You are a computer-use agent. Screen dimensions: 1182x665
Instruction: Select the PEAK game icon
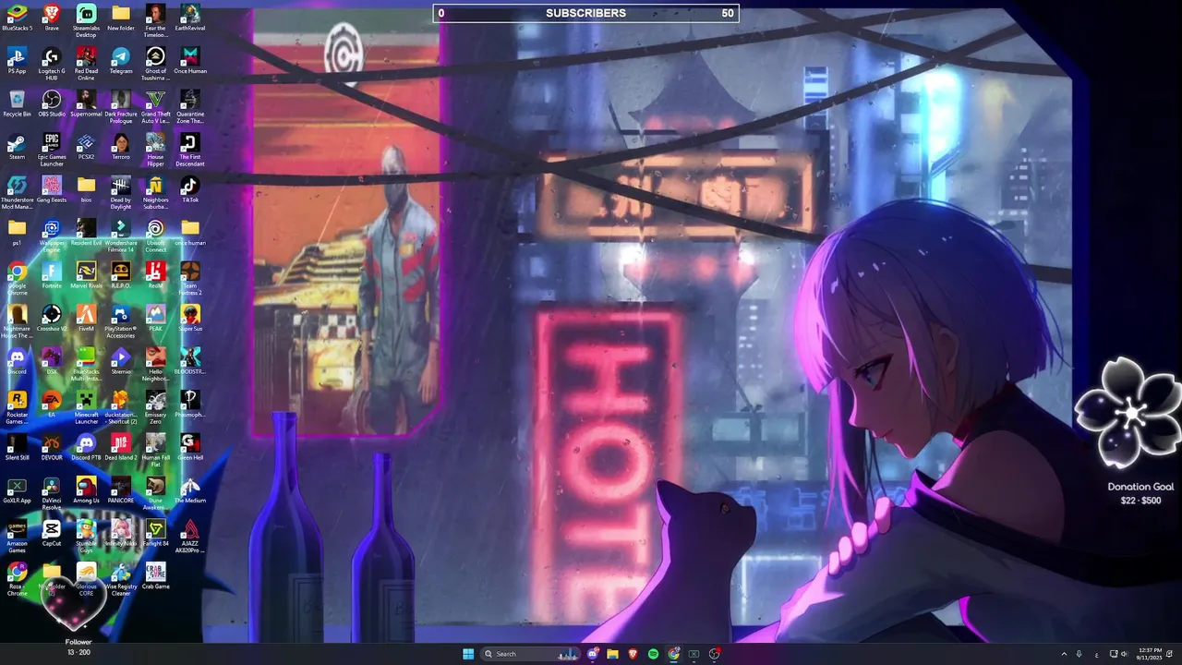[155, 314]
